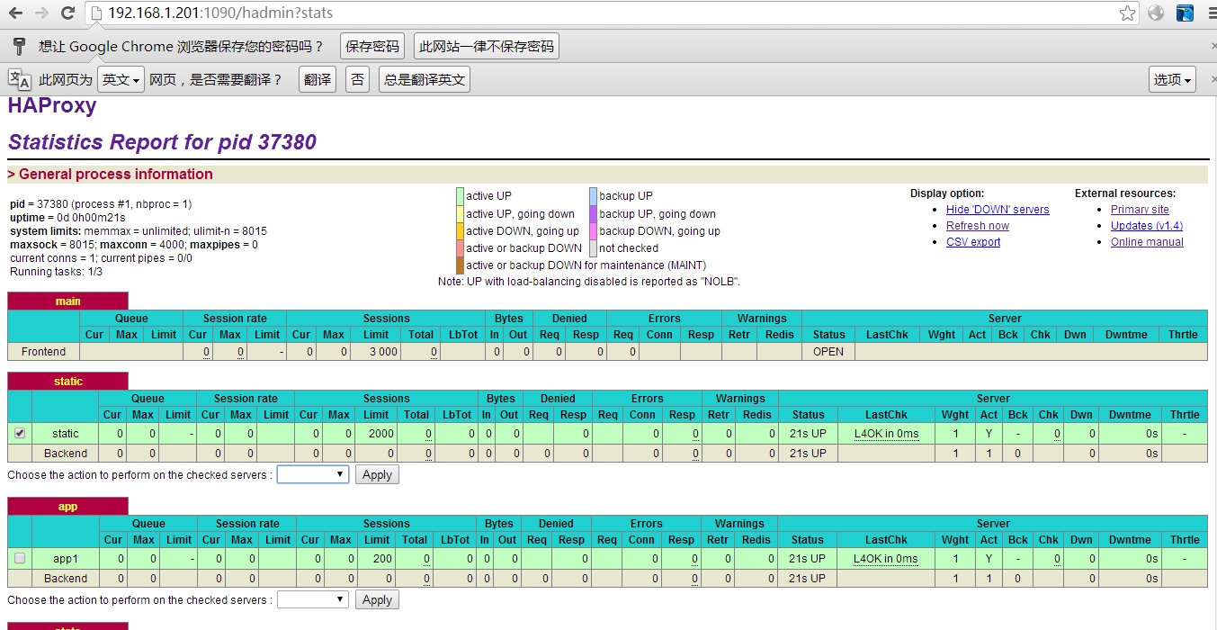Open the 英文 language dropdown in translate bar
This screenshot has height=630, width=1217.
click(x=120, y=78)
